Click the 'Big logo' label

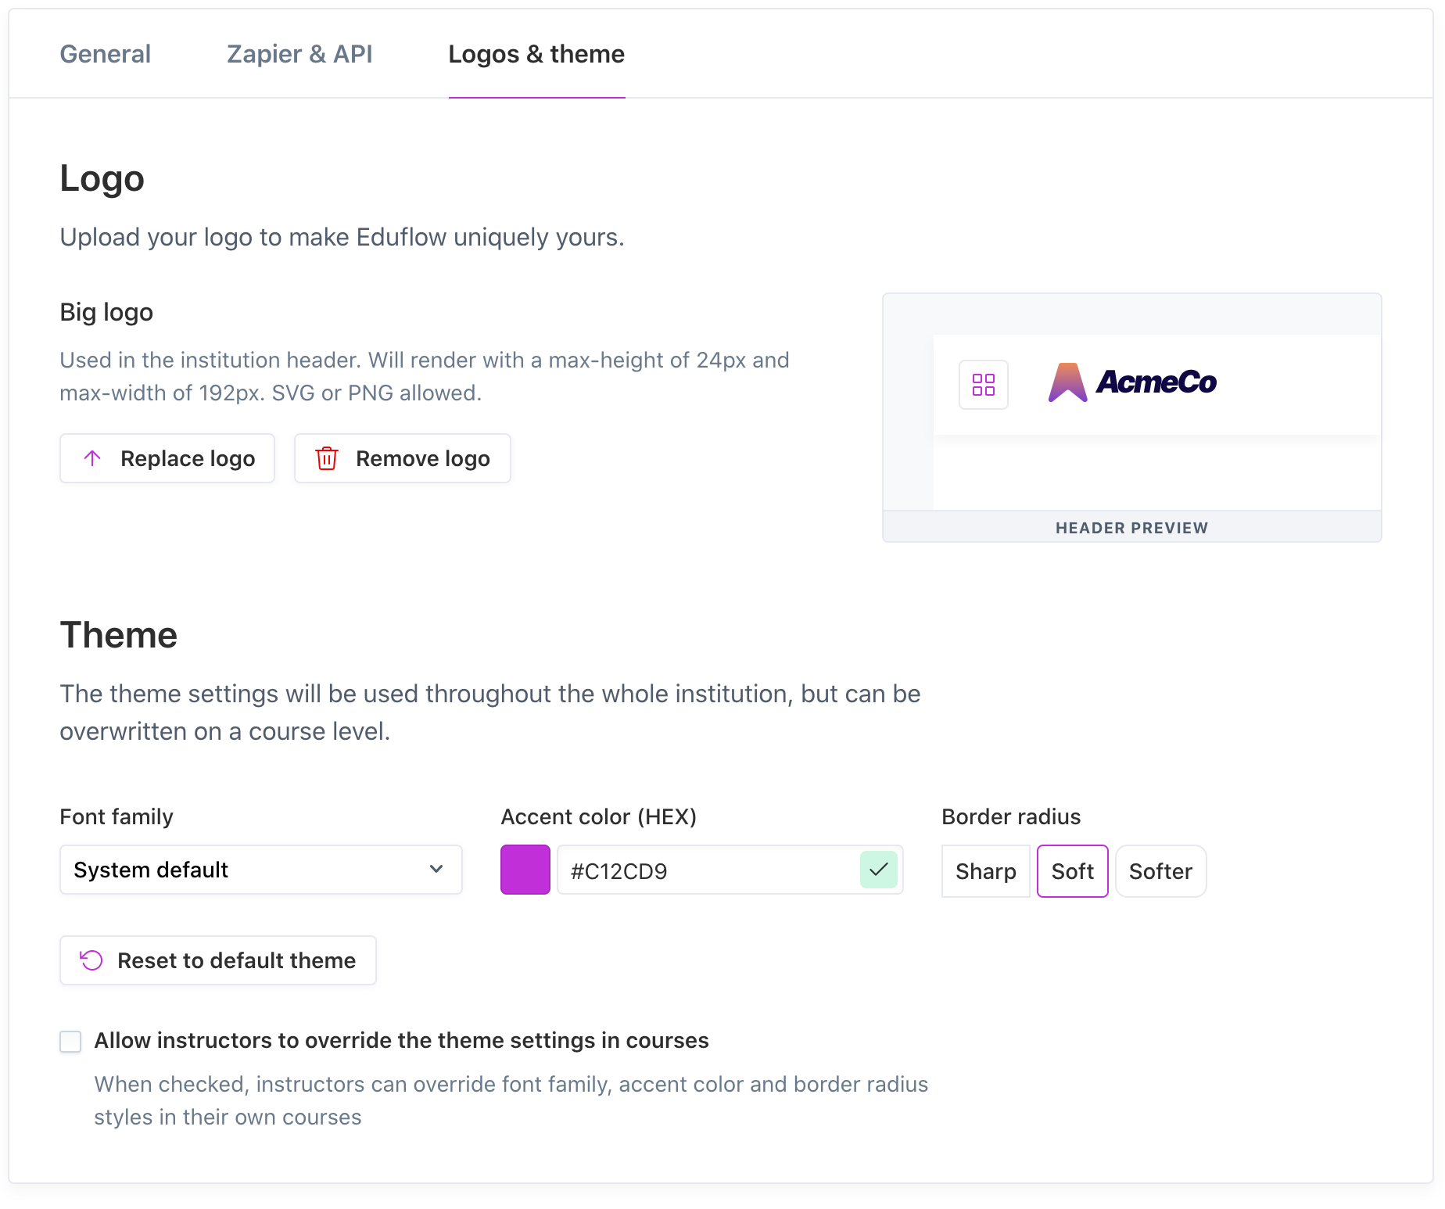tap(106, 313)
